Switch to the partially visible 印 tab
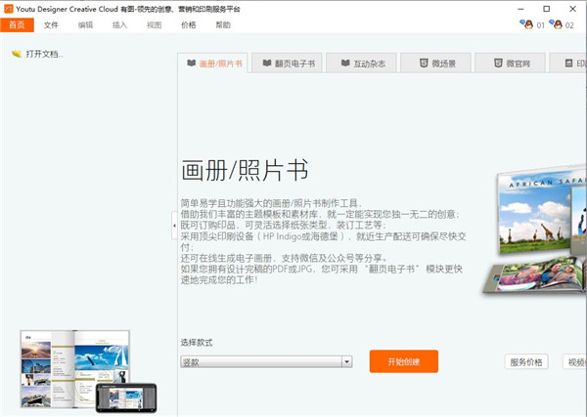The width and height of the screenshot is (587, 417). click(x=567, y=63)
